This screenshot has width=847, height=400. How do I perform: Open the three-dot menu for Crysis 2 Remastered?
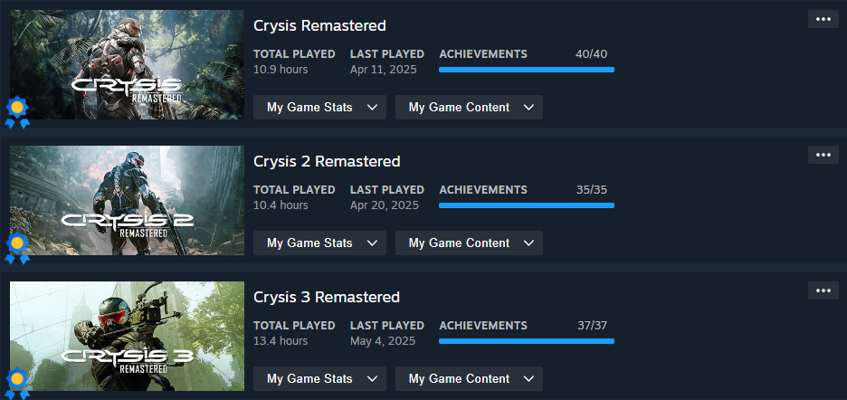coord(823,155)
